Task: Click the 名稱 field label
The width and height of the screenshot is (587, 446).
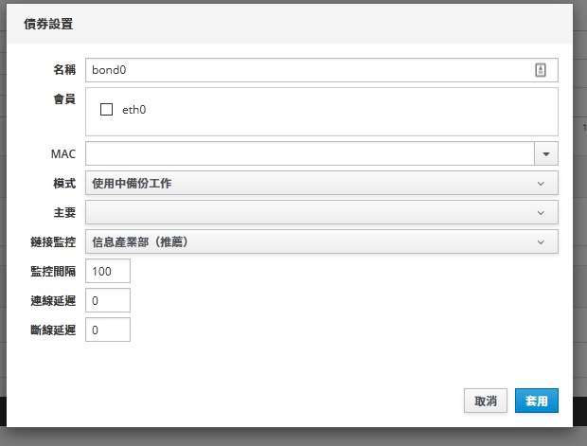Action: (x=64, y=70)
